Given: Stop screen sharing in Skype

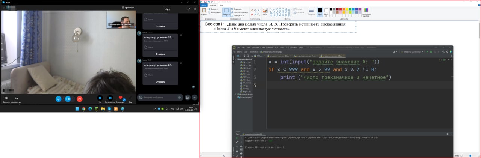Looking at the screenshot, I should pyautogui.click(x=110, y=99).
